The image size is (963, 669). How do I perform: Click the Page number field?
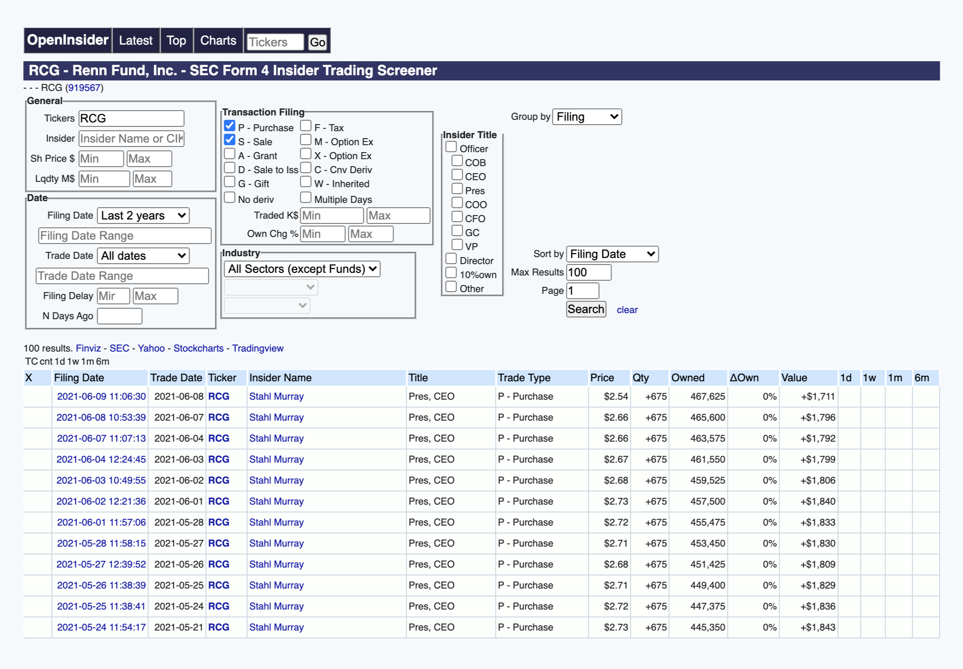click(x=583, y=291)
